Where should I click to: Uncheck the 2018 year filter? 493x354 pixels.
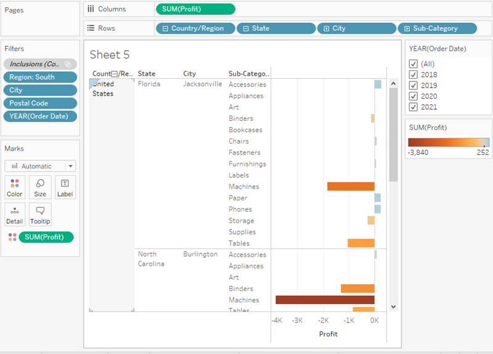click(x=414, y=75)
